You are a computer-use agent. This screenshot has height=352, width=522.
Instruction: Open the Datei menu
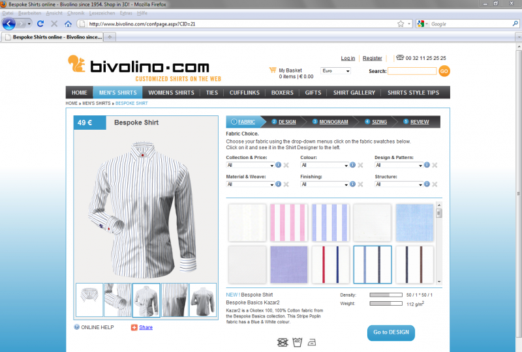8,13
